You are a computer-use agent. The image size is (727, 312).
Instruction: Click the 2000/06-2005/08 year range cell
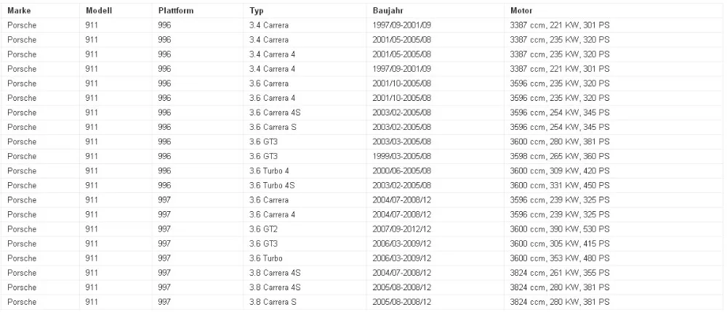pos(402,171)
